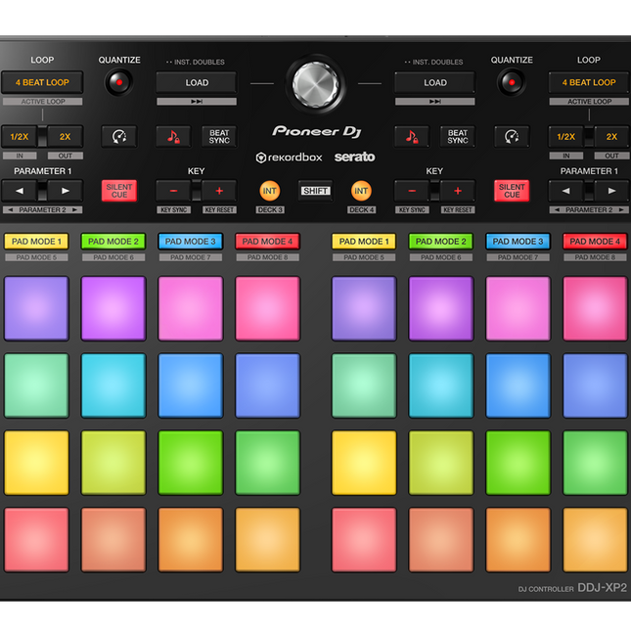Enable SILENT CUE on the right deck
This screenshot has width=631, height=631.
click(512, 191)
